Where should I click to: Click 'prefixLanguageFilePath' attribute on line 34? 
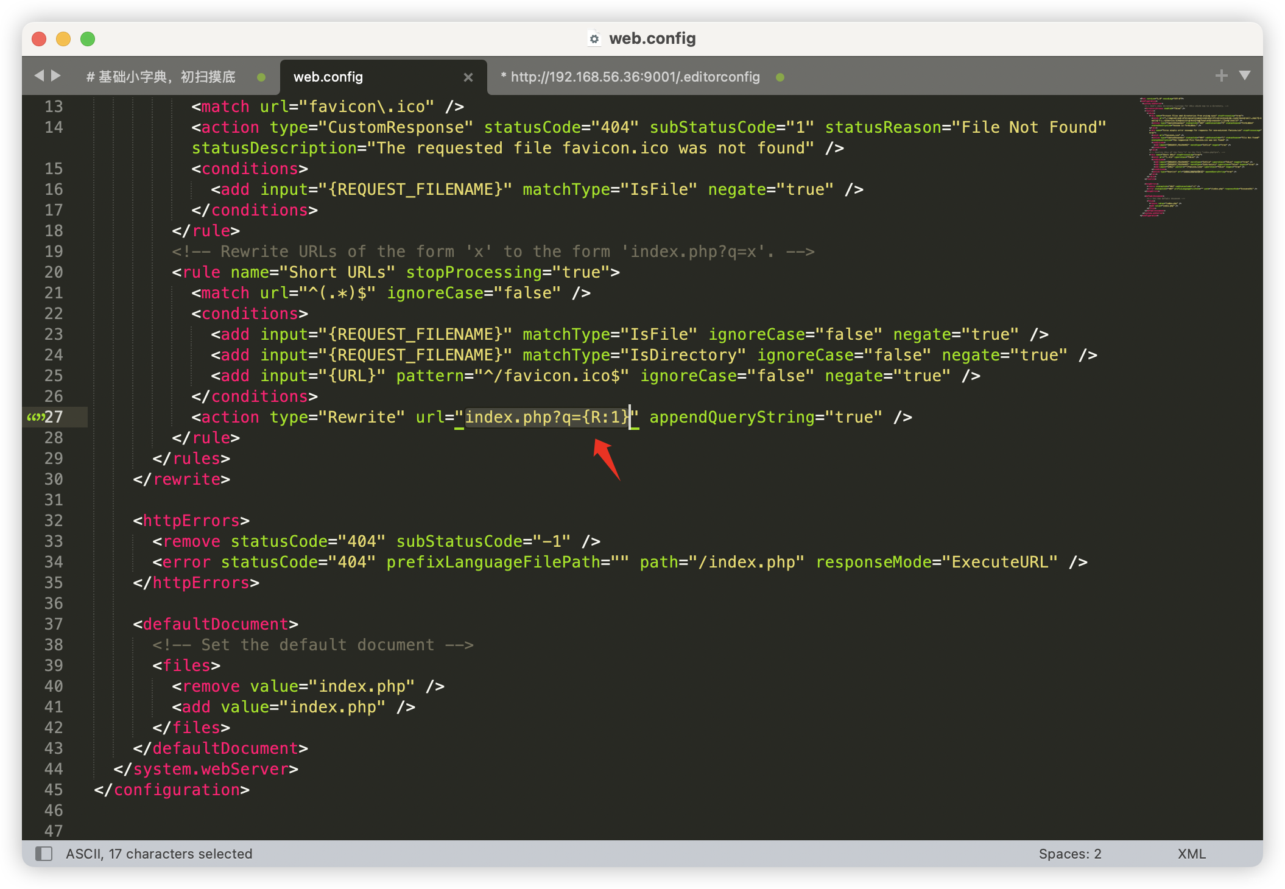click(493, 562)
